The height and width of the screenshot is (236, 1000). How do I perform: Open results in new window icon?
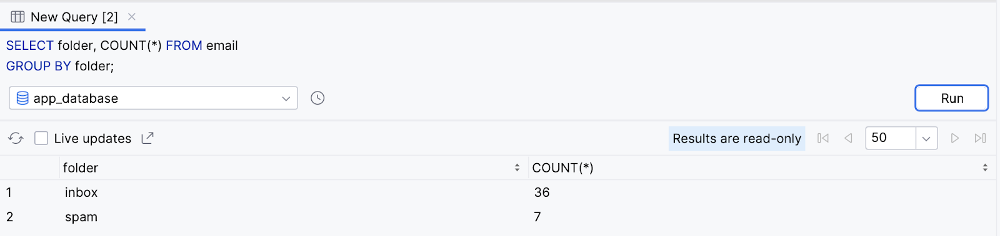pyautogui.click(x=147, y=138)
